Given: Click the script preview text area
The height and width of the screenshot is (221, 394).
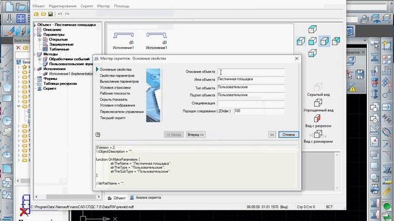Looking at the screenshot, I should click(196, 166).
